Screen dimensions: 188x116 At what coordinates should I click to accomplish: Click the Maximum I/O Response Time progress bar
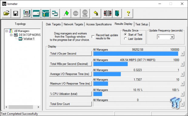tap(136, 84)
